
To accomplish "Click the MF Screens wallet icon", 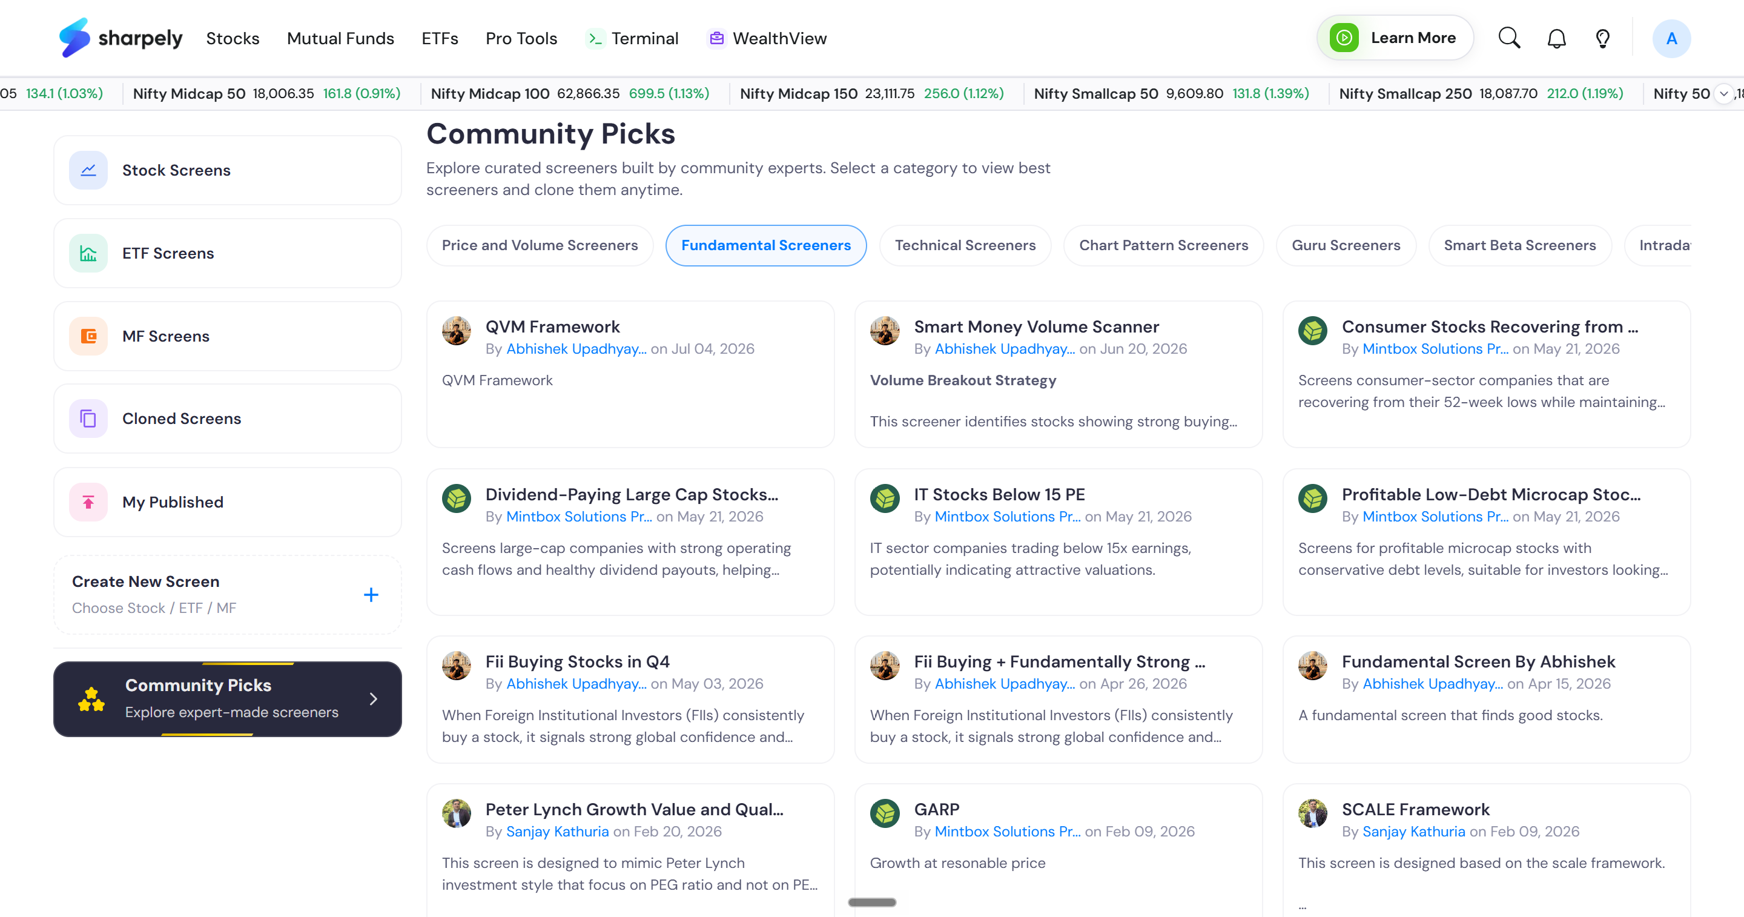I will pyautogui.click(x=88, y=336).
